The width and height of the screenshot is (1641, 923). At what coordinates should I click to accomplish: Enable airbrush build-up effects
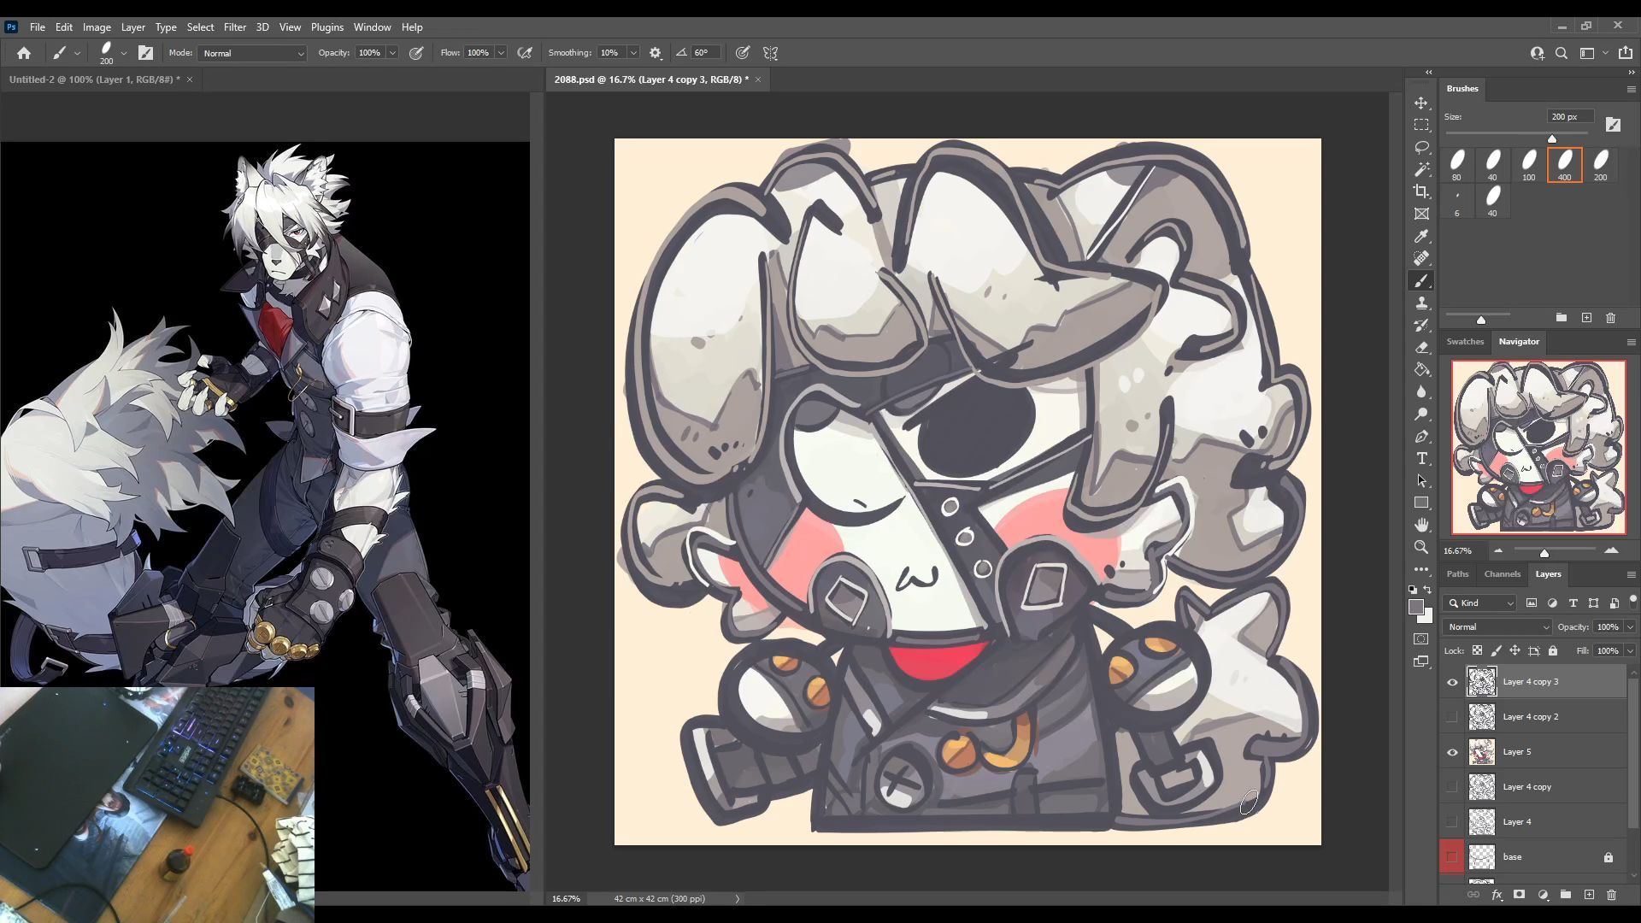pos(525,53)
